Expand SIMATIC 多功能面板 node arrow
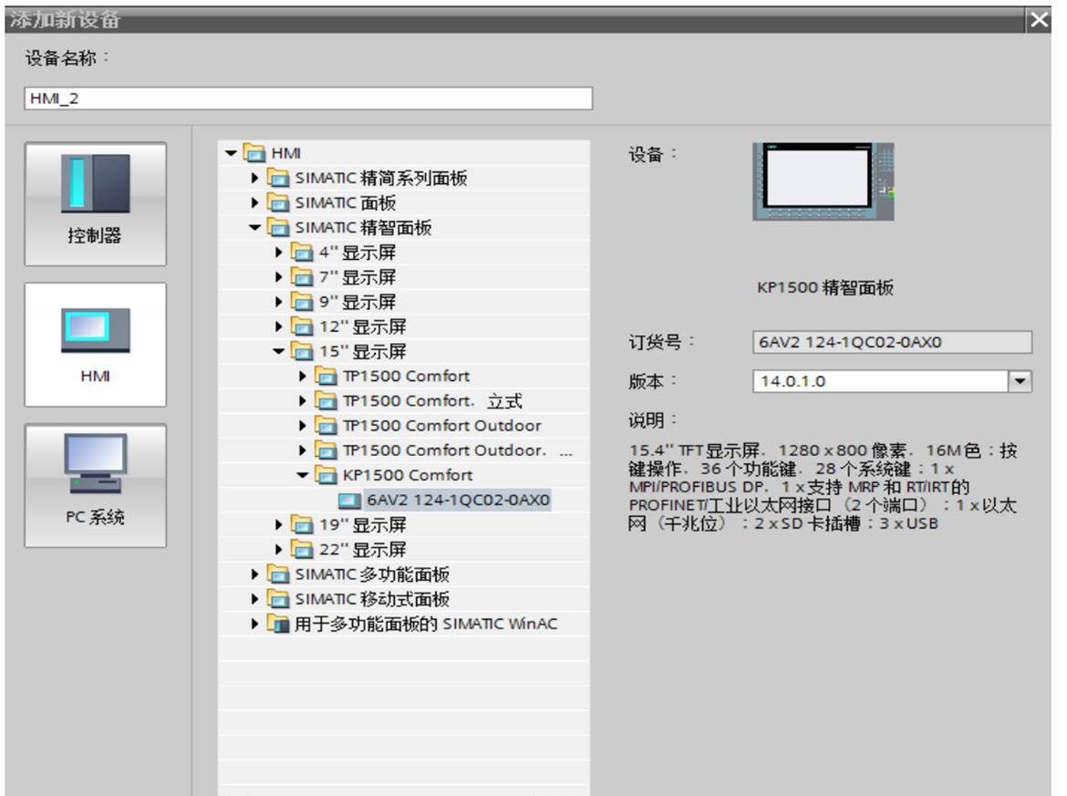The width and height of the screenshot is (1067, 796). [x=254, y=574]
